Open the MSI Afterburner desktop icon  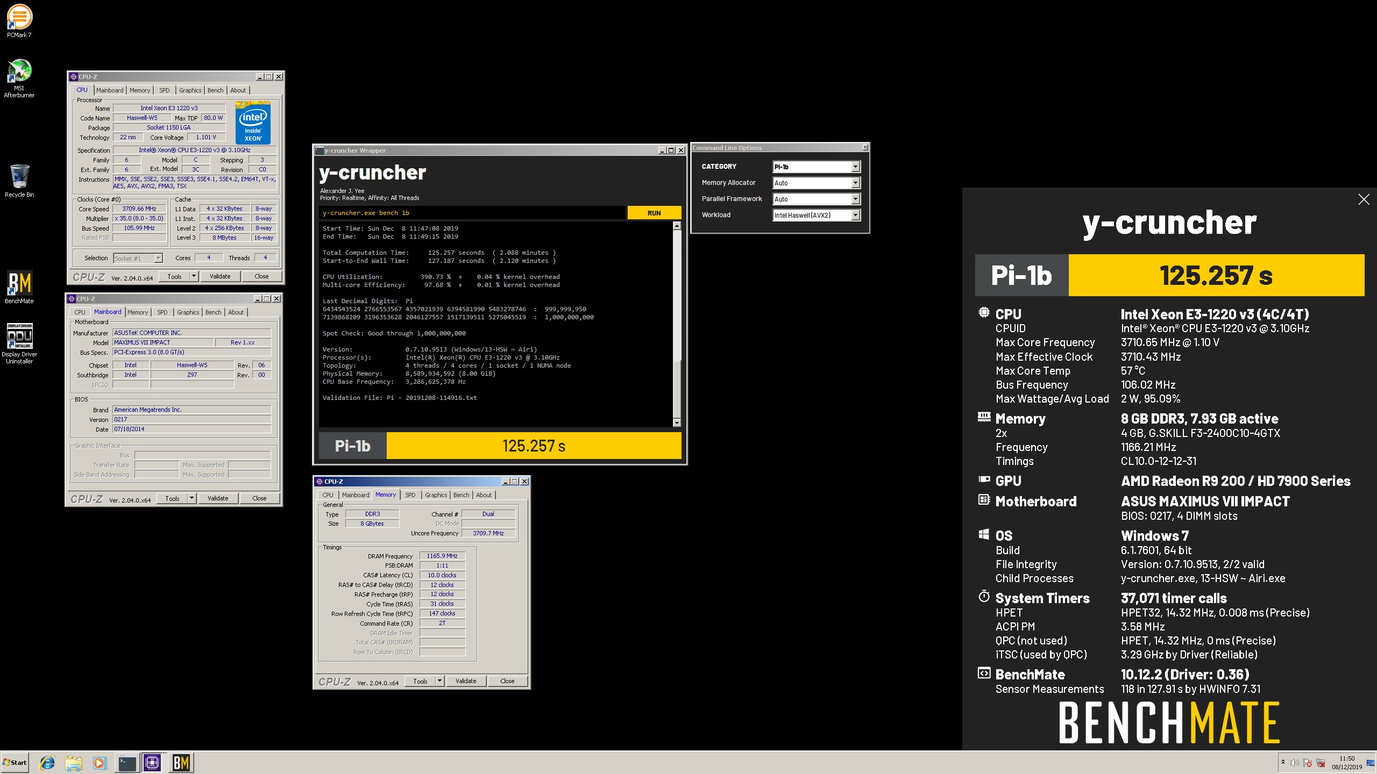[x=19, y=78]
